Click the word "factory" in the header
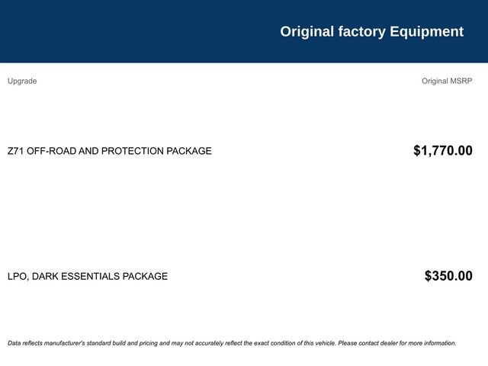The width and height of the screenshot is (488, 366). (x=361, y=32)
